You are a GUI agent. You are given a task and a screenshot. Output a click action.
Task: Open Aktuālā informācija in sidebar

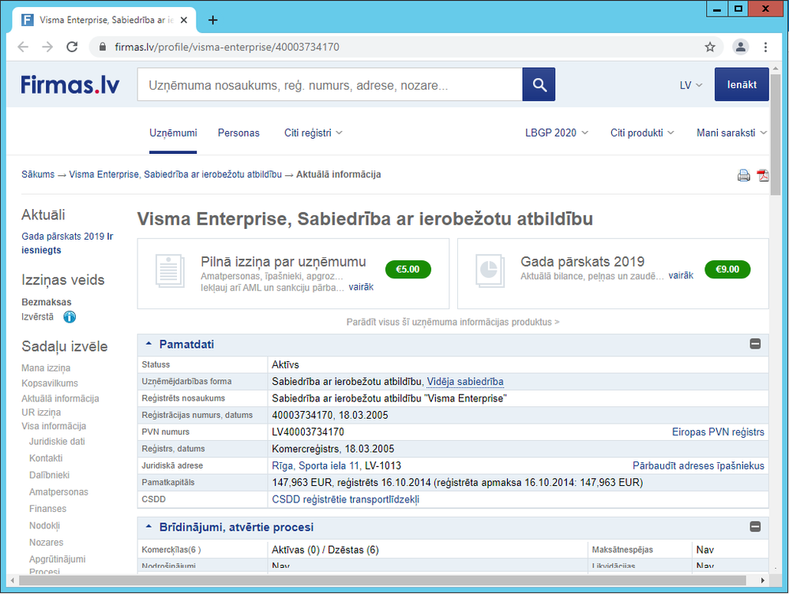click(60, 398)
